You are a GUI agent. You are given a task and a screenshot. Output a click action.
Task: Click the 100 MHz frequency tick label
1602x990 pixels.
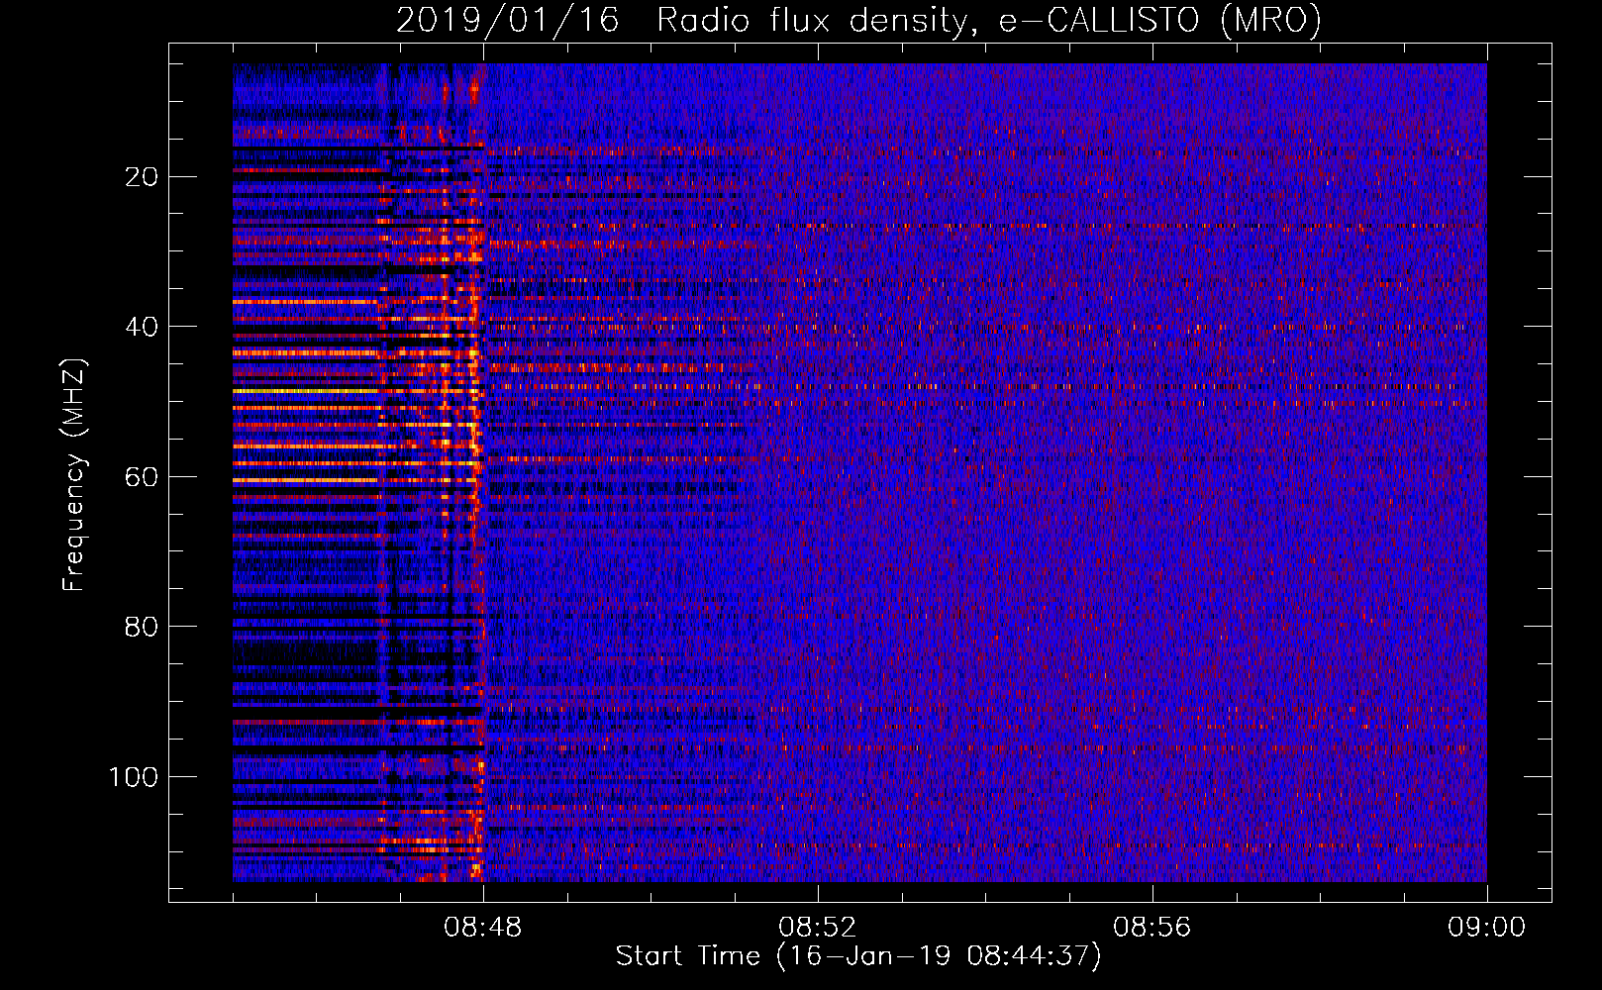click(134, 777)
